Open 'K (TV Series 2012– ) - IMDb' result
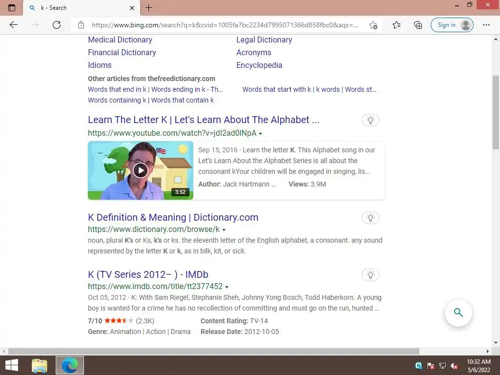500x375 pixels. click(x=148, y=274)
